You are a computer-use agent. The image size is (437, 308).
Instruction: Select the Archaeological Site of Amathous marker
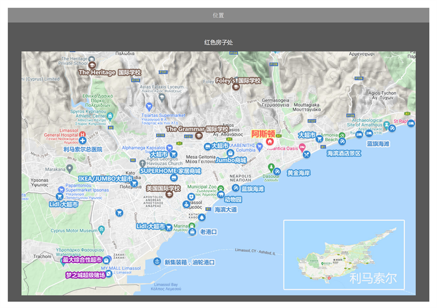(386, 124)
